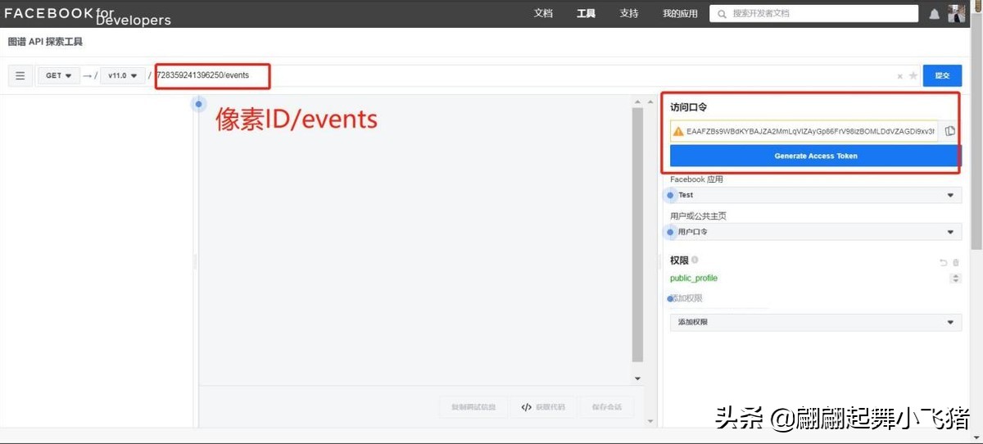Click the token warning triangle icon

(678, 131)
